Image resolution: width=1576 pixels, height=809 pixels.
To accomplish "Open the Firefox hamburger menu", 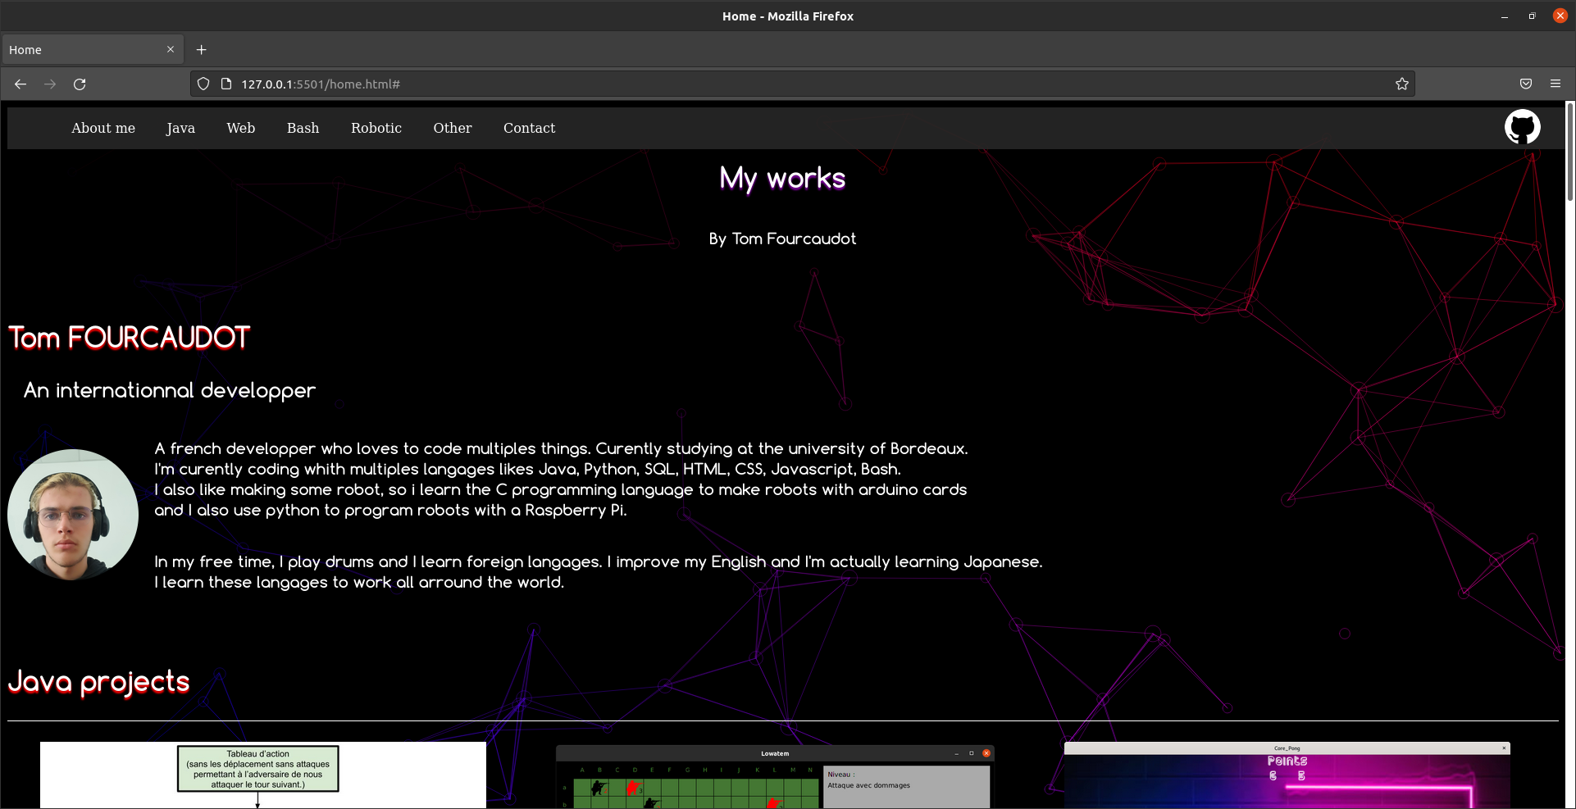I will [x=1556, y=83].
